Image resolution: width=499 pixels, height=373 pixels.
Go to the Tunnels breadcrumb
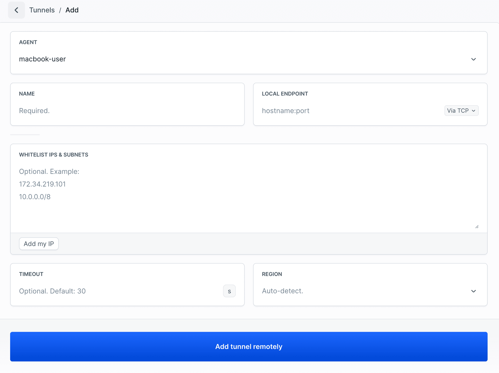click(42, 10)
